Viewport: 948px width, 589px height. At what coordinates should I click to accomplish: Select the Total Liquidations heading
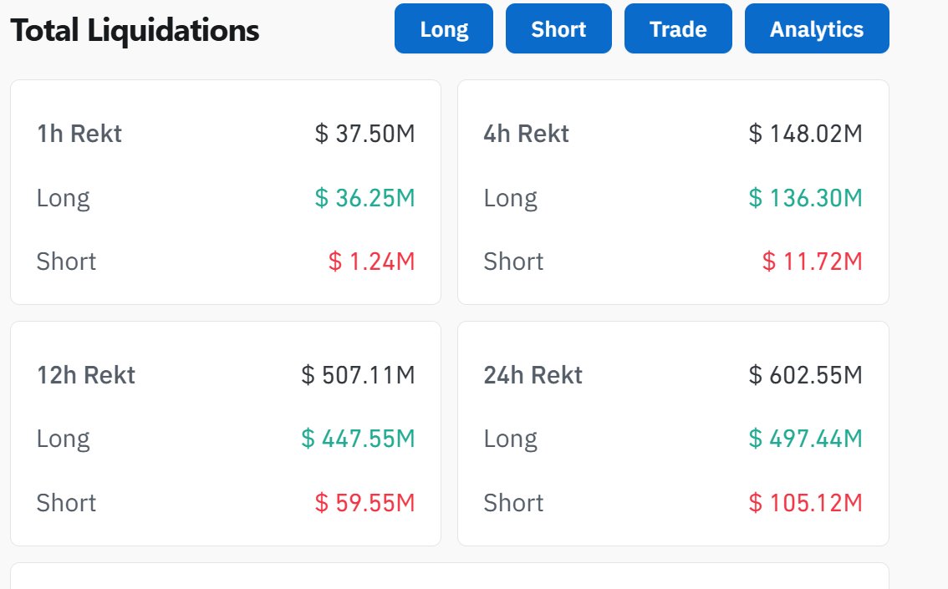tap(135, 30)
